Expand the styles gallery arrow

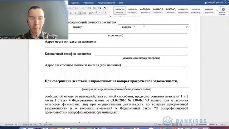tap(217, 10)
